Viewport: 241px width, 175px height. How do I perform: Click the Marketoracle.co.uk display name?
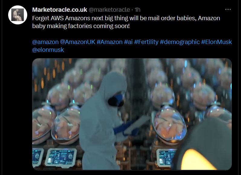[60, 10]
